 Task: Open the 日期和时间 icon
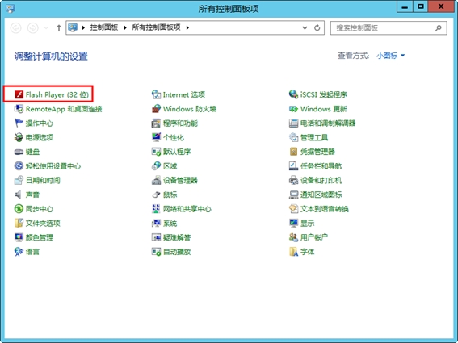coord(19,181)
